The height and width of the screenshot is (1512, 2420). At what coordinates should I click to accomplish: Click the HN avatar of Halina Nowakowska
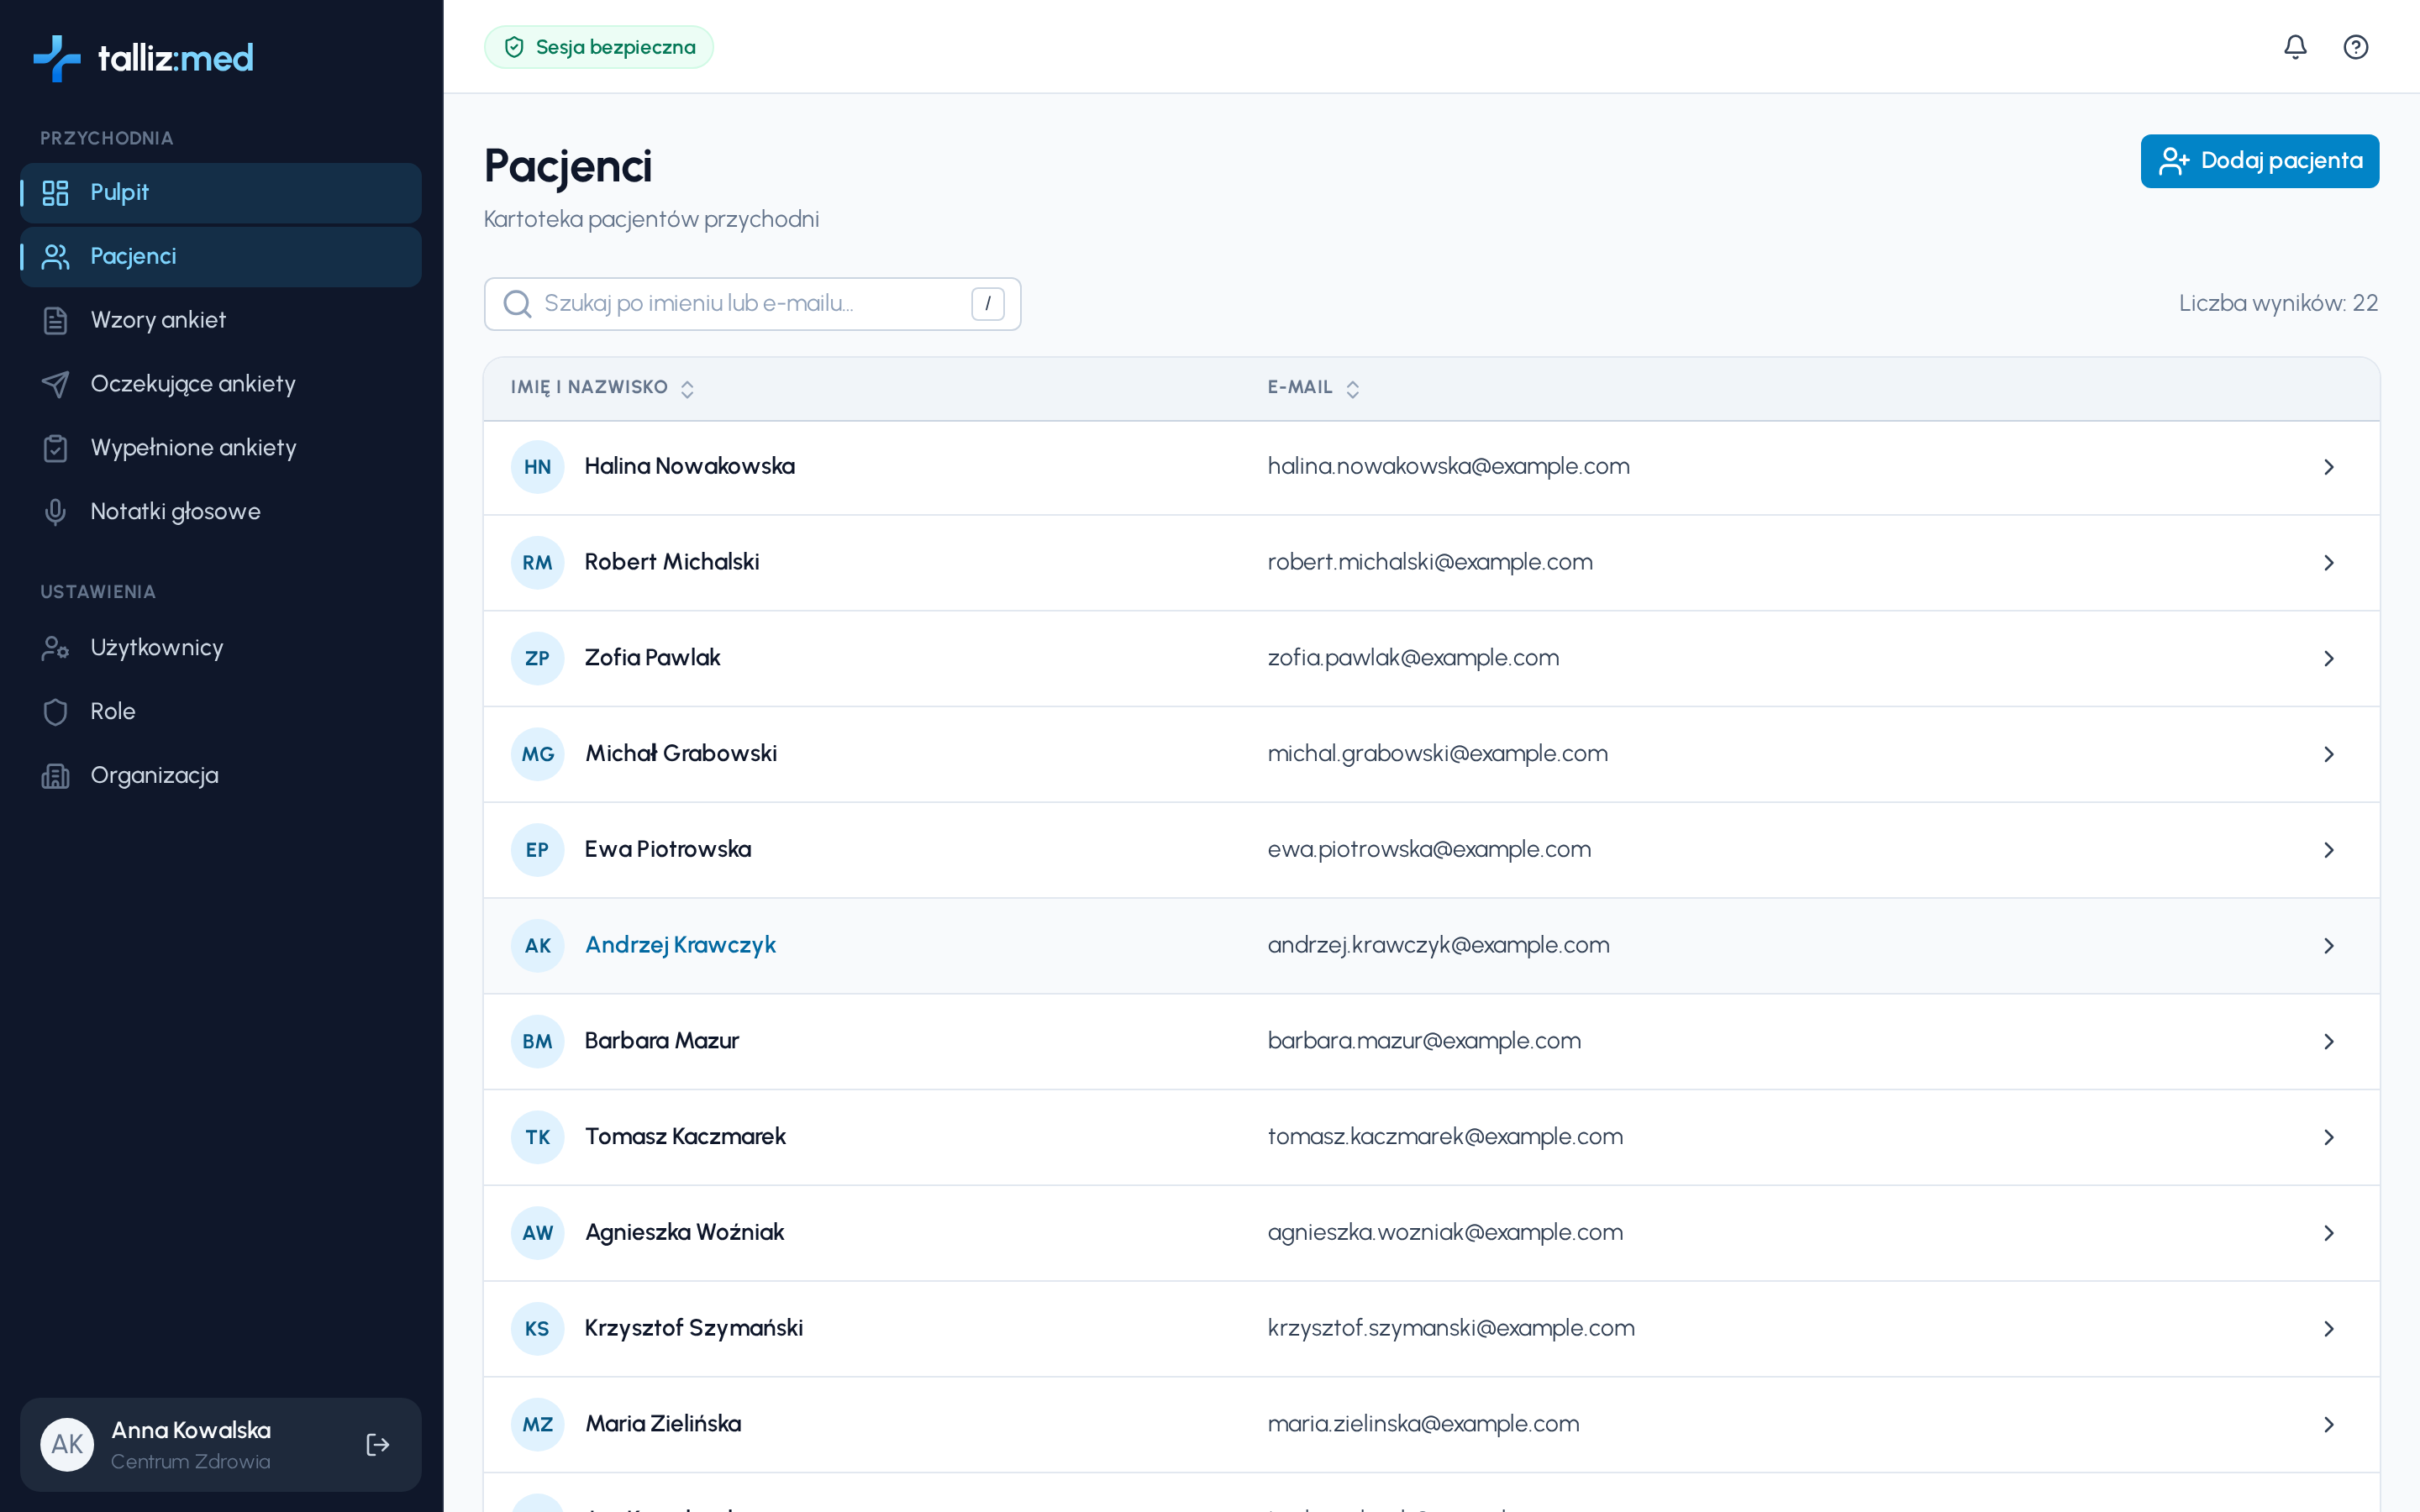(x=537, y=467)
